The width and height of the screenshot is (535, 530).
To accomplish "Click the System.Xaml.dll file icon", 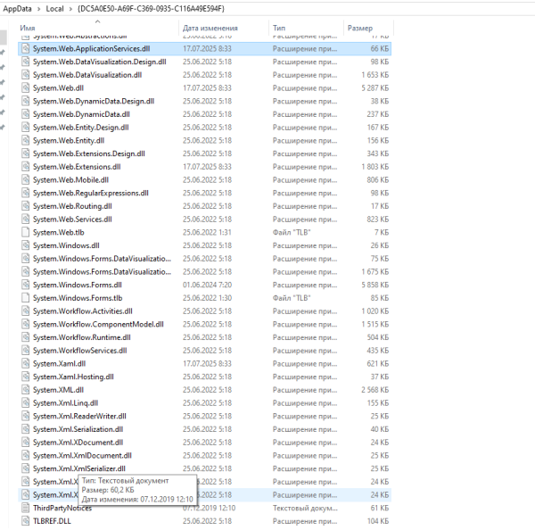I will click(x=25, y=364).
